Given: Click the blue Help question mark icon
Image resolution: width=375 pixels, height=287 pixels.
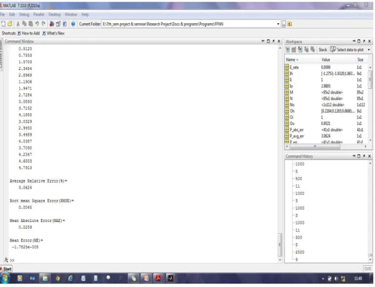Looking at the screenshot, I should [73, 24].
